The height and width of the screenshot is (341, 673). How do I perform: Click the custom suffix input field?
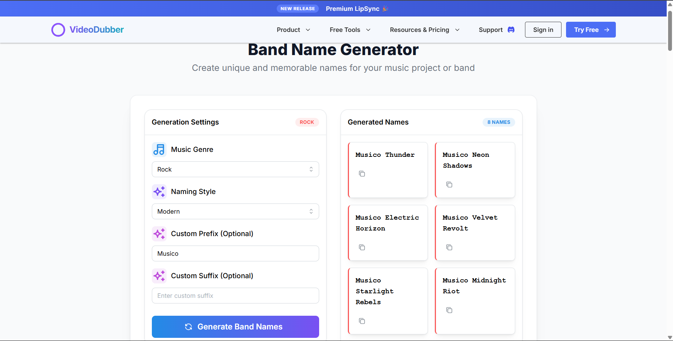point(235,295)
